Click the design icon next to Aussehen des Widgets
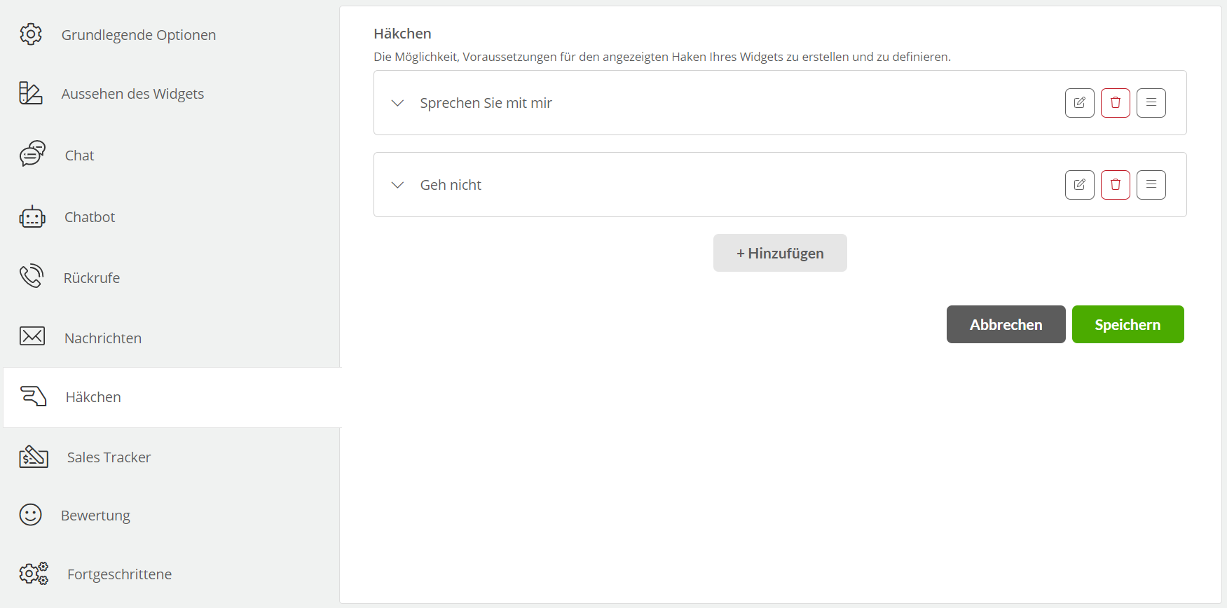Viewport: 1227px width, 608px height. click(31, 93)
